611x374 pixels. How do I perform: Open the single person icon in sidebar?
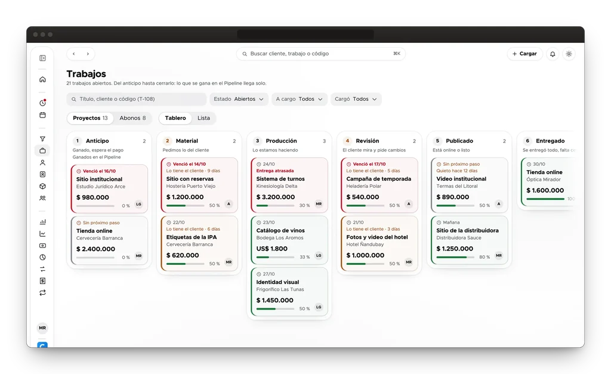point(42,162)
